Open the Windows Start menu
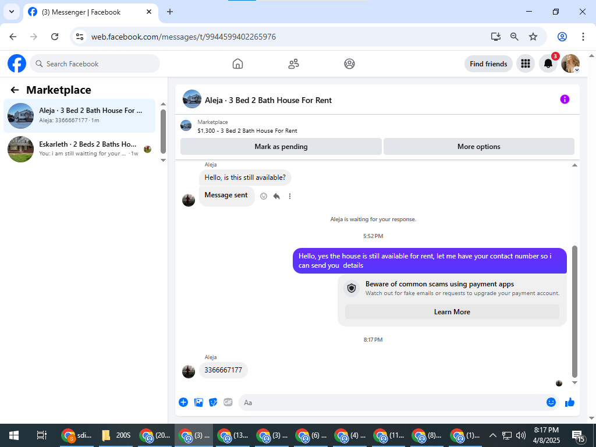The image size is (596, 447). point(14,435)
